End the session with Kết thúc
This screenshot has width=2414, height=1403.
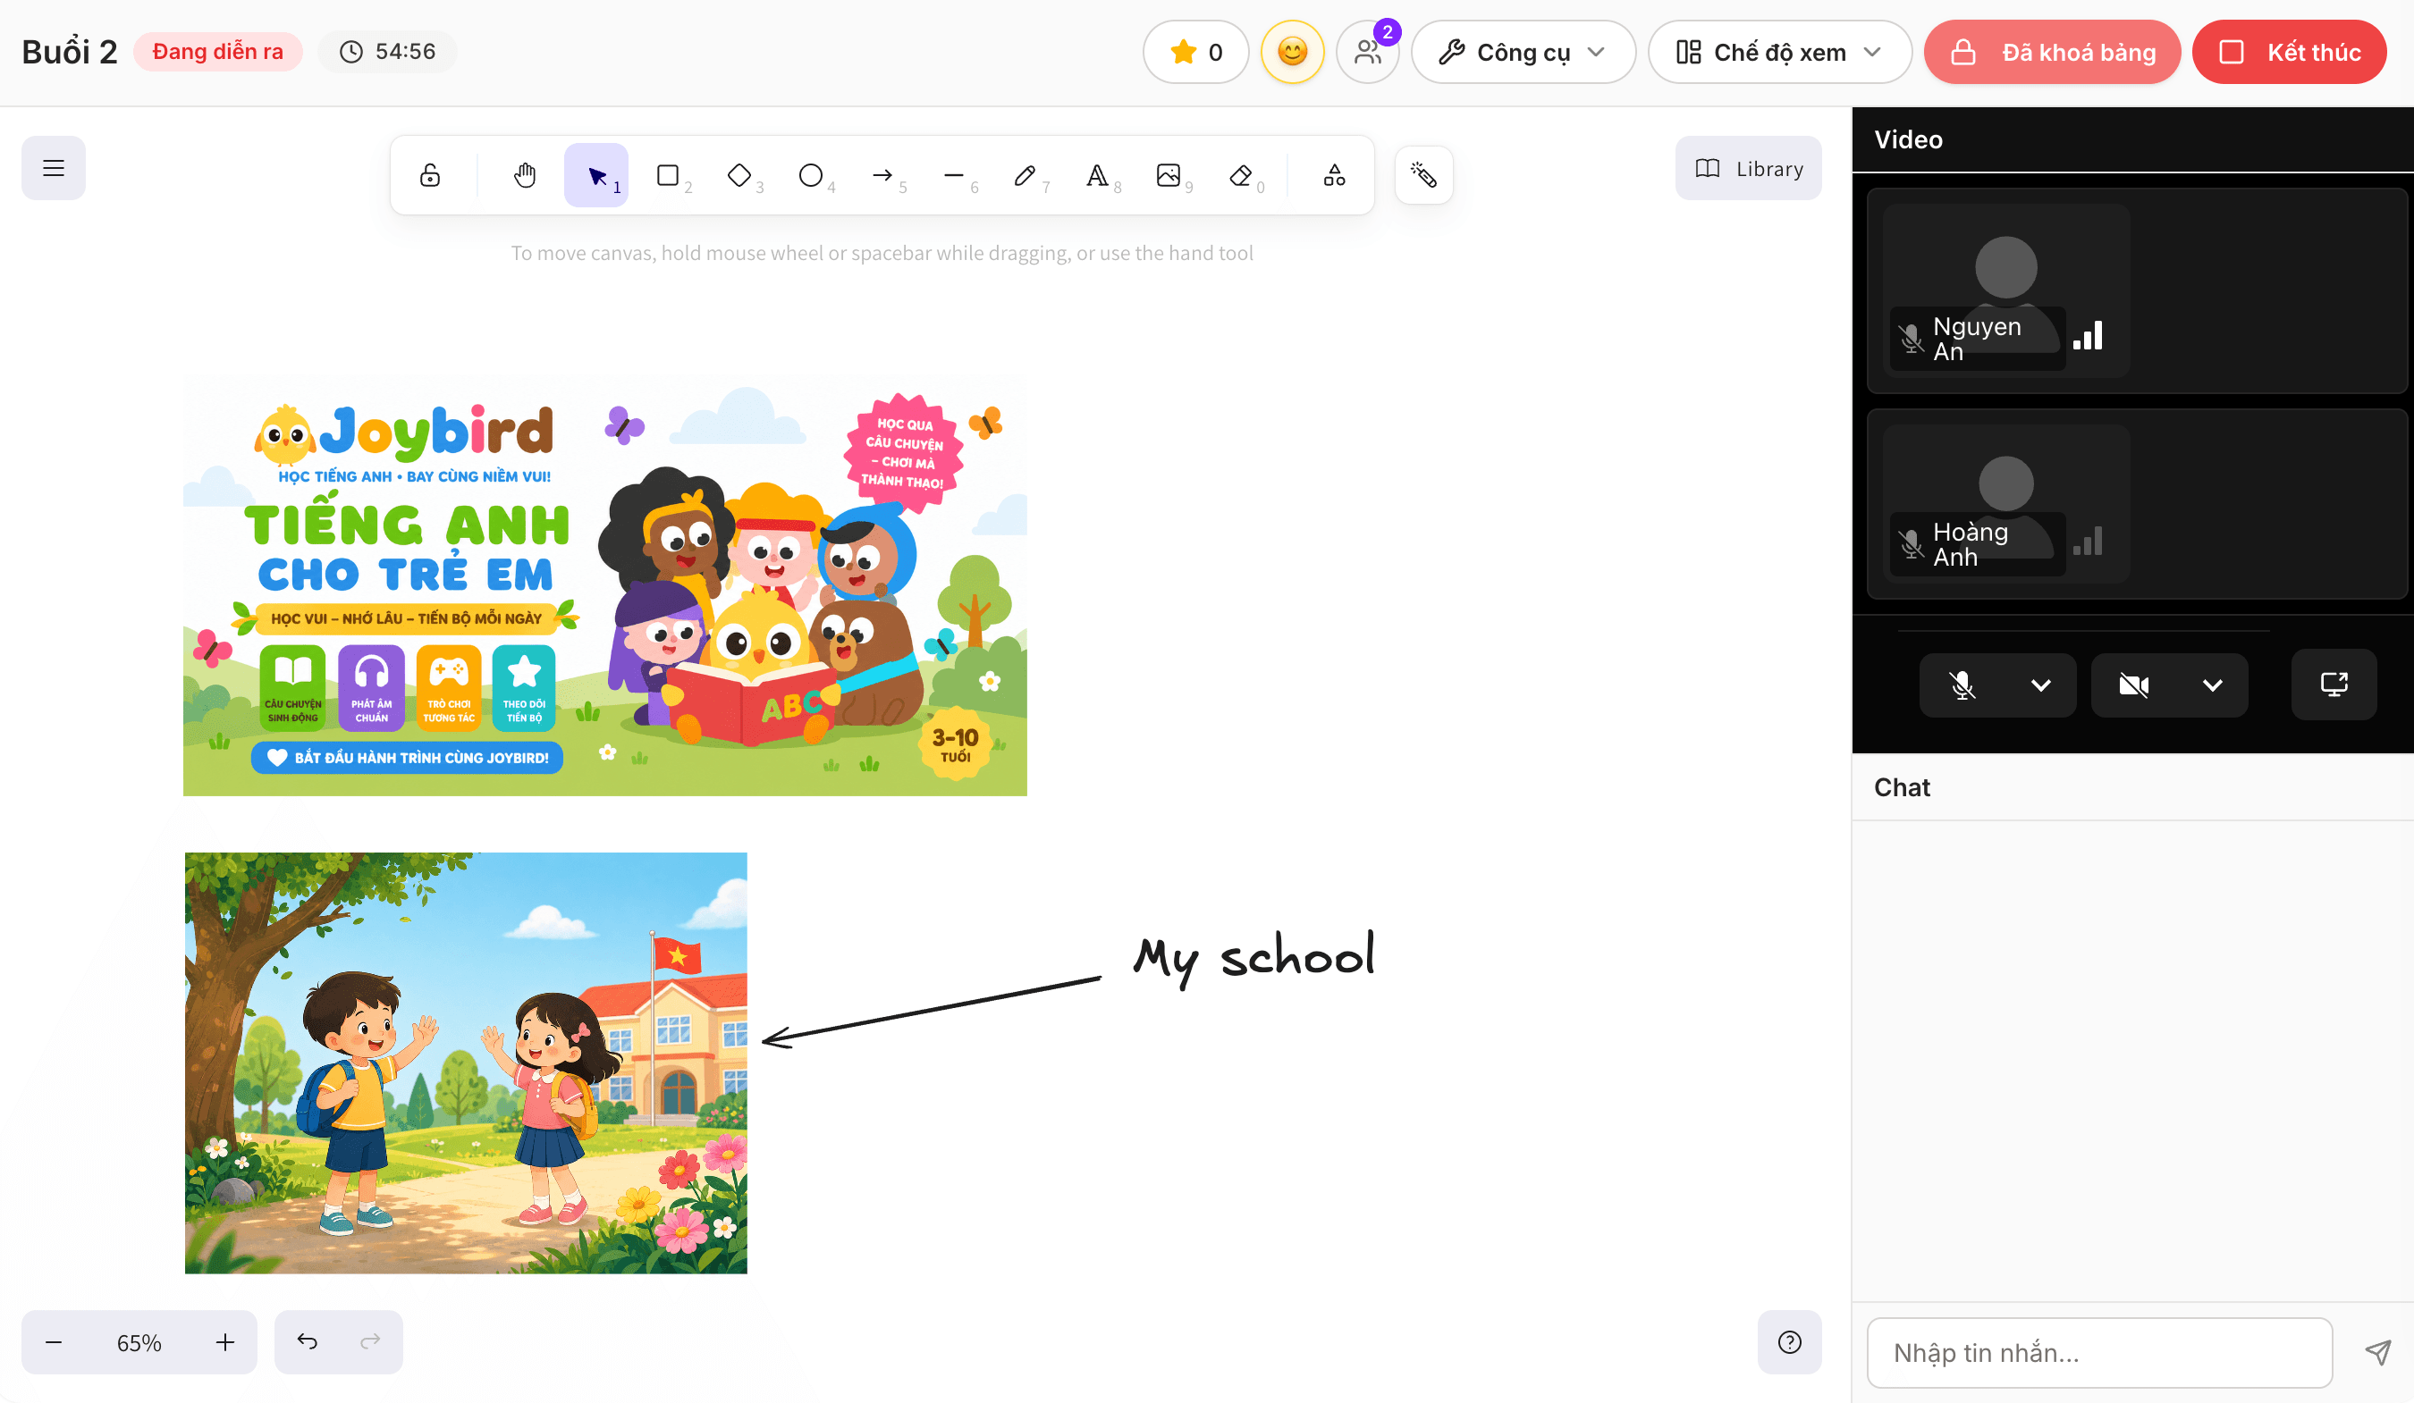coord(2290,52)
